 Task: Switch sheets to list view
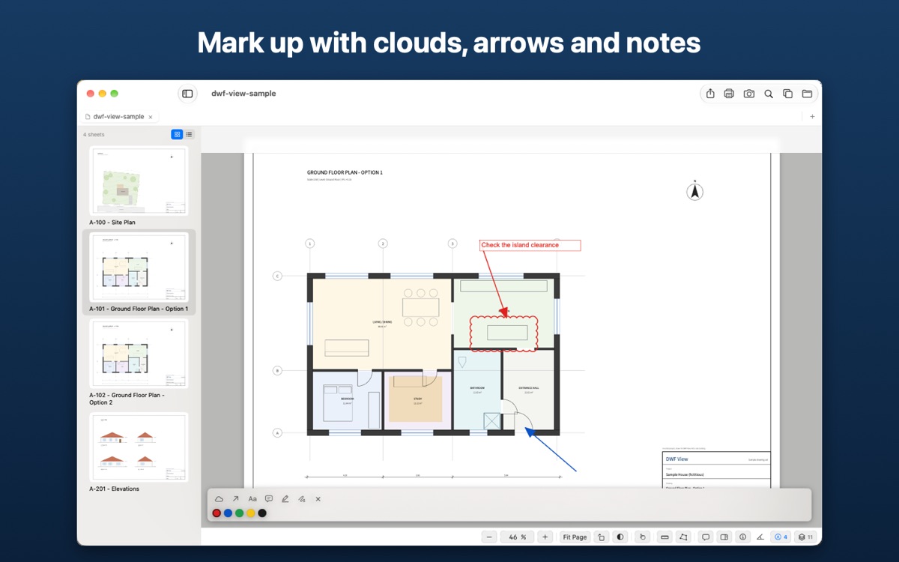189,135
